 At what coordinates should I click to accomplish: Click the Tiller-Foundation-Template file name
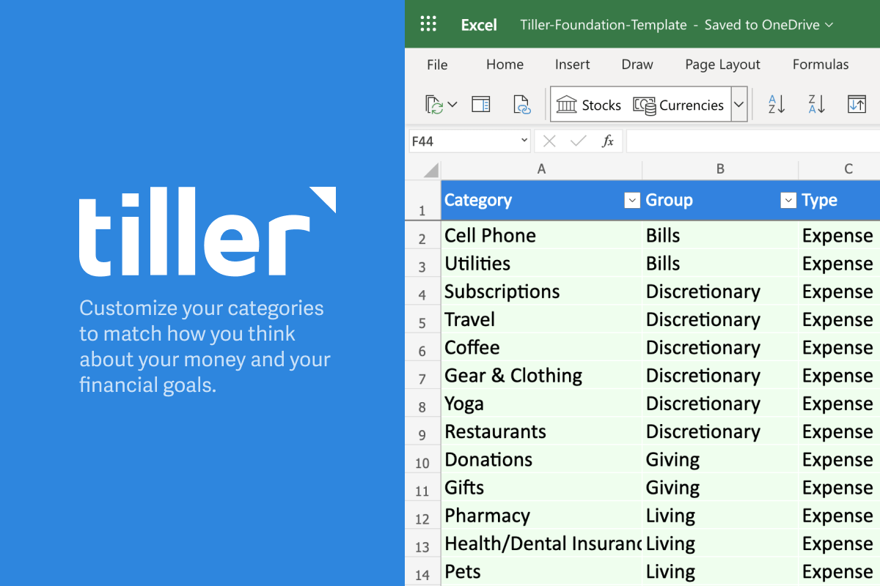pyautogui.click(x=604, y=25)
